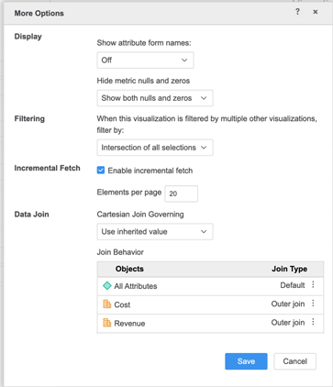Close the More Options dialog
The height and width of the screenshot is (387, 333).
pyautogui.click(x=316, y=12)
